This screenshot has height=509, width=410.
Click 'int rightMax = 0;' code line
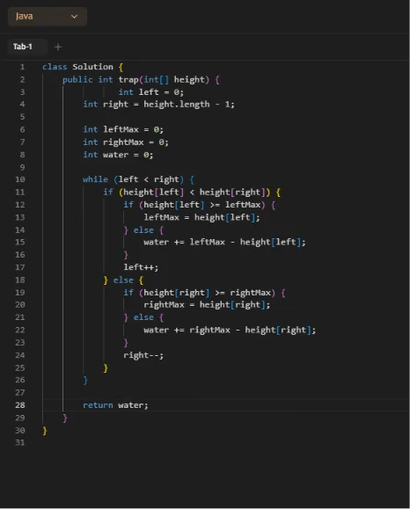click(x=126, y=142)
